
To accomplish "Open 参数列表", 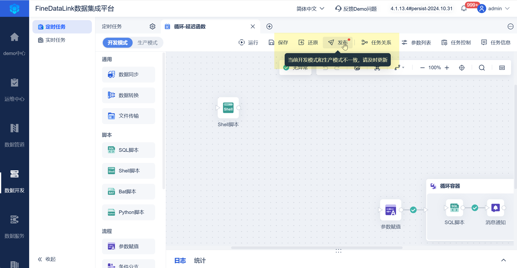I will [x=416, y=43].
